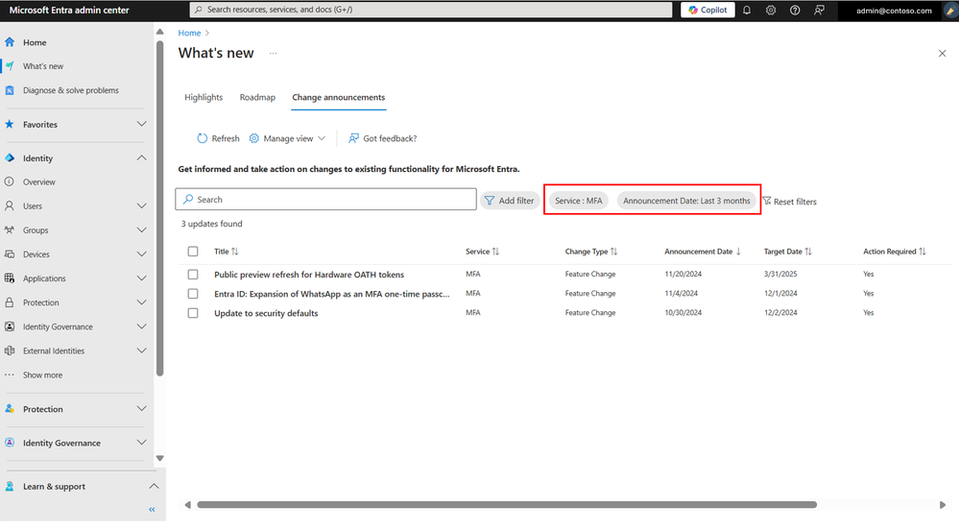The height and width of the screenshot is (531, 959).
Task: Click the Learn & support icon
Action: (10, 486)
